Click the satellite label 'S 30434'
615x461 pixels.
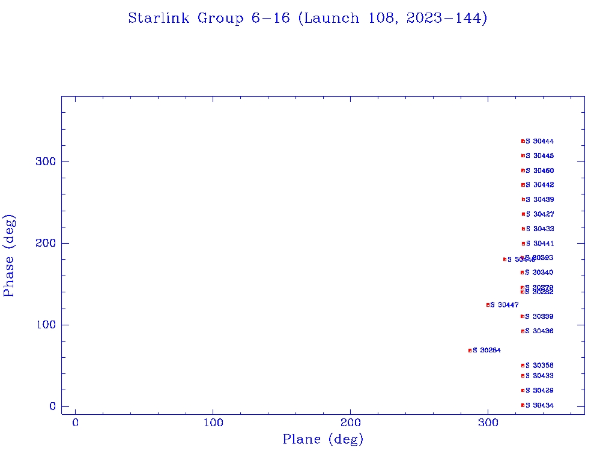[539, 405]
